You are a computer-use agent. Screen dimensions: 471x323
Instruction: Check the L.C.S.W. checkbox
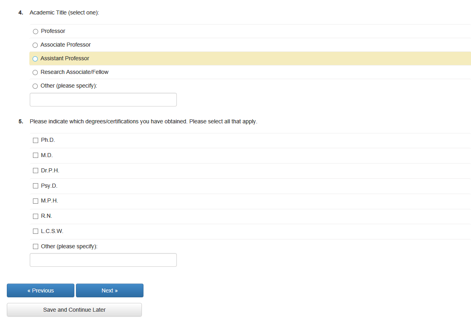[x=35, y=231]
